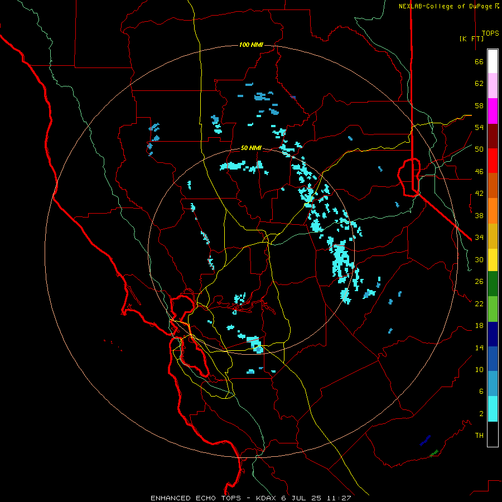
Task: Click the dark red 54 color band
Action: [493, 136]
